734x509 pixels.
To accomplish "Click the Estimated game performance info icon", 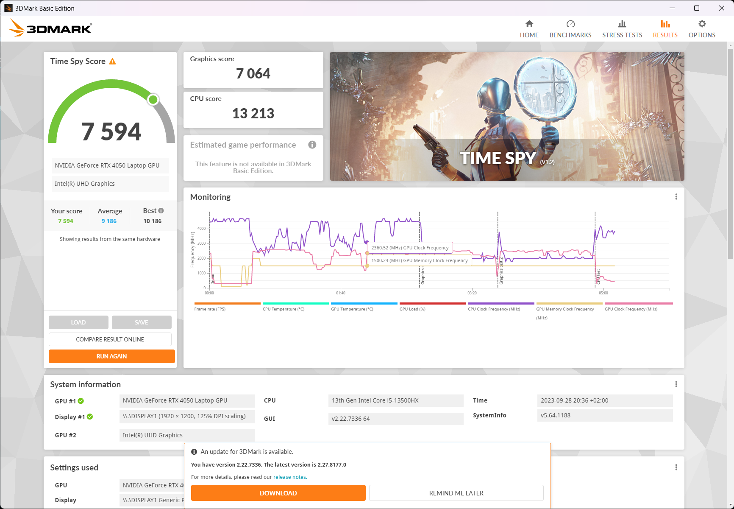I will (x=312, y=145).
